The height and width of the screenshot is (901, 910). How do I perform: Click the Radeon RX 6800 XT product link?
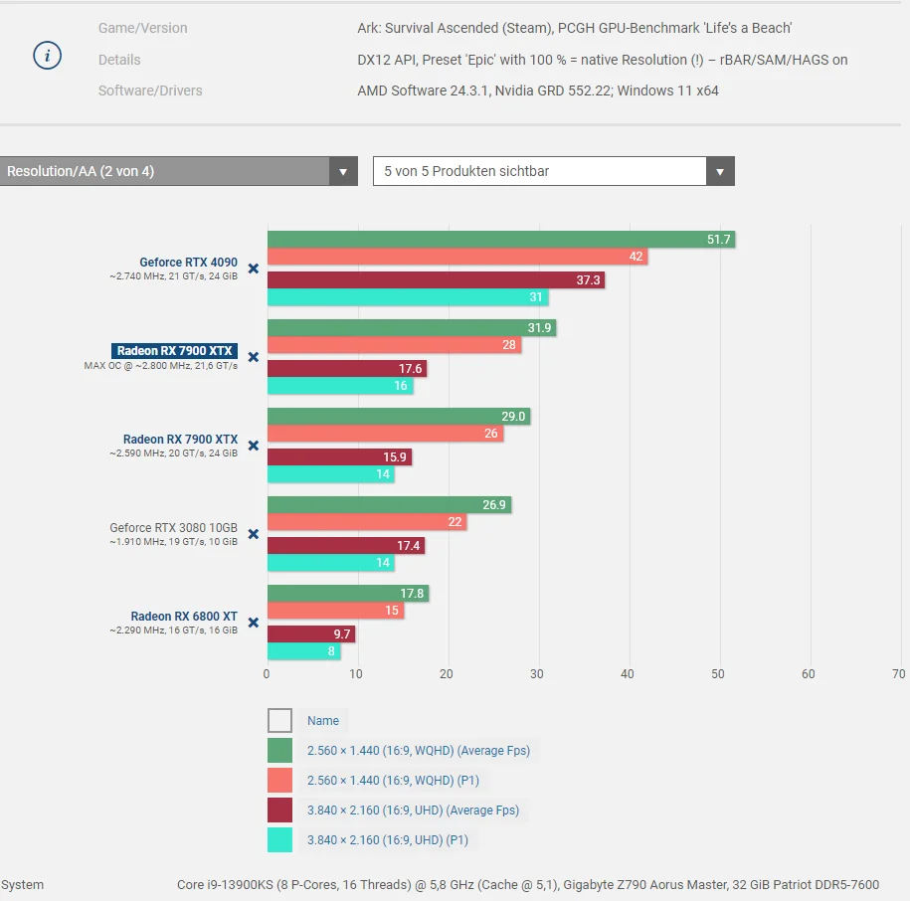pyautogui.click(x=184, y=617)
